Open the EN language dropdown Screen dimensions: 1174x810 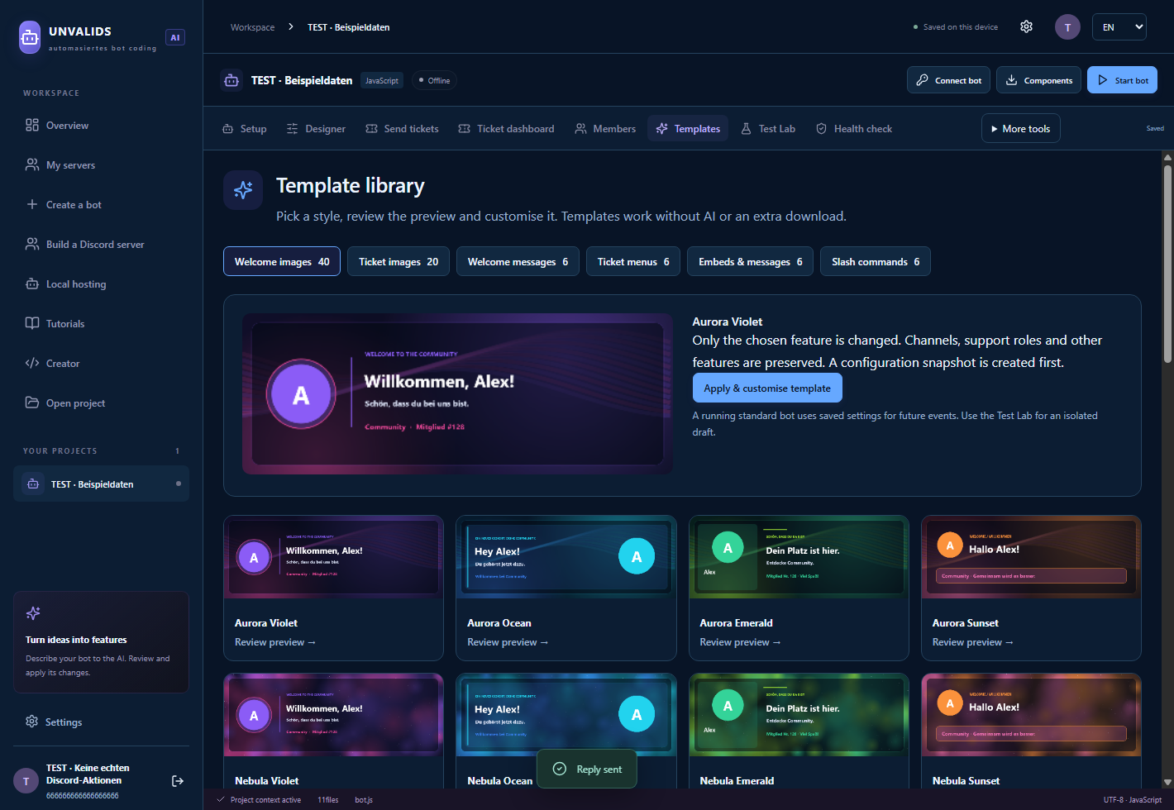tap(1119, 27)
